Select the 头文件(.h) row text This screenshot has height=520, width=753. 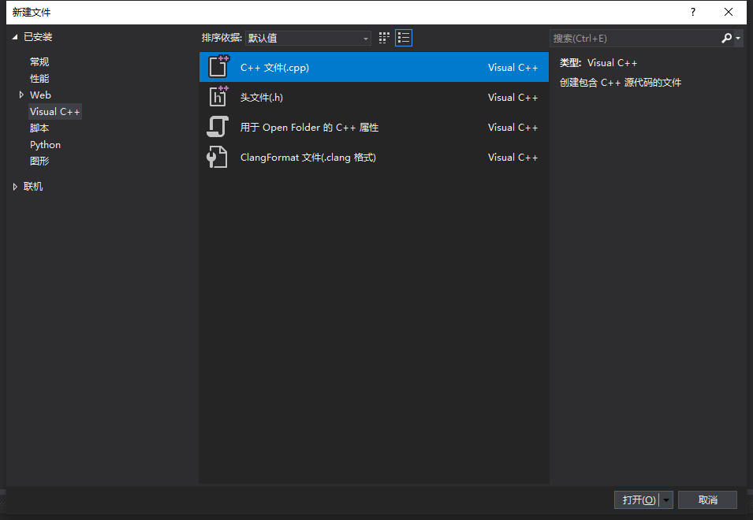pyautogui.click(x=262, y=98)
